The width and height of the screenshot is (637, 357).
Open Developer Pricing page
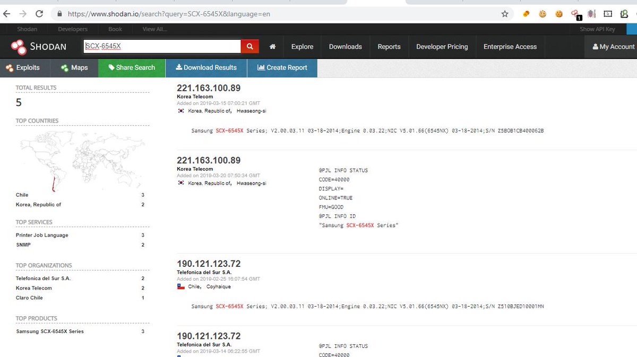[442, 47]
